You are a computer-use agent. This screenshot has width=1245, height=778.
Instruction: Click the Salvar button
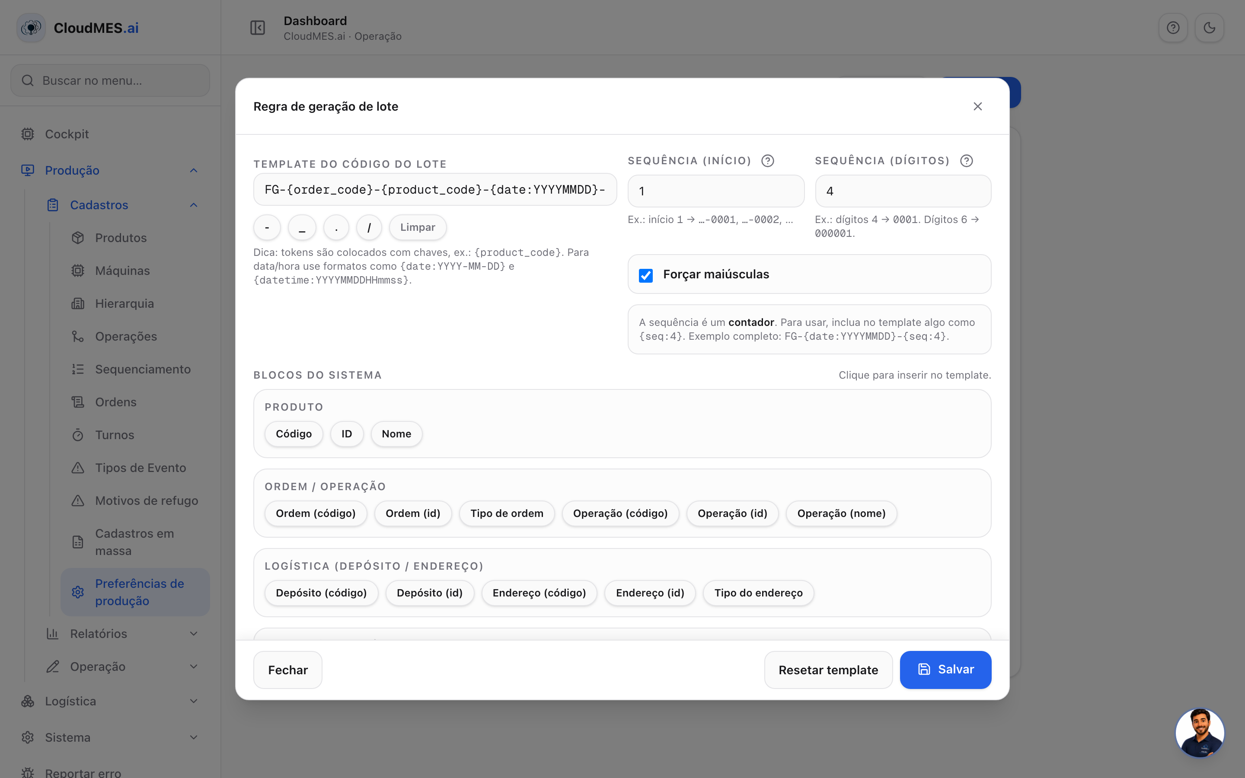pyautogui.click(x=945, y=670)
